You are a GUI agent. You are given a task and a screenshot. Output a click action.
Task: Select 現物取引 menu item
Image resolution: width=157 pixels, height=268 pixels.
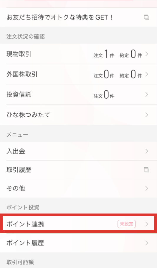pos(78,54)
